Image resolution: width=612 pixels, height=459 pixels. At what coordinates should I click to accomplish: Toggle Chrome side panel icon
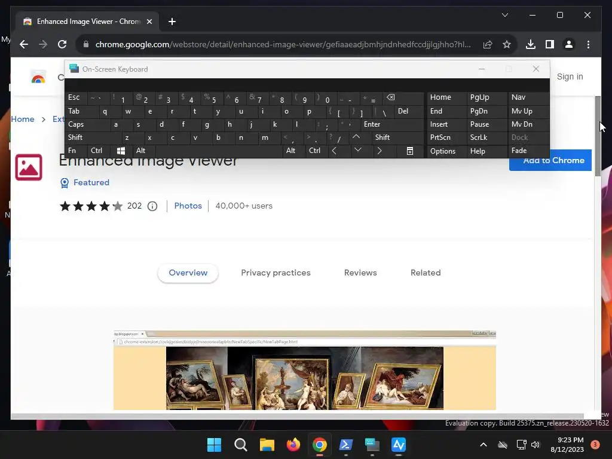coord(550,44)
